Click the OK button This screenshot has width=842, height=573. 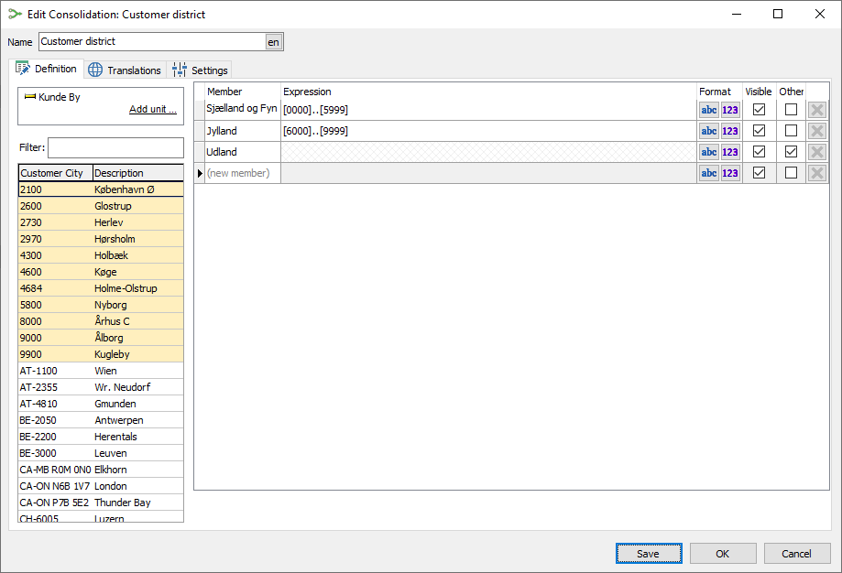pos(723,554)
